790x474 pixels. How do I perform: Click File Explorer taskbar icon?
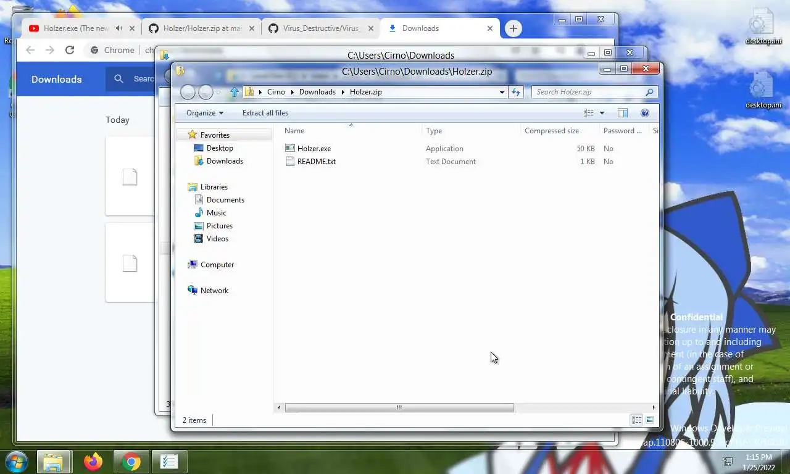(53, 462)
